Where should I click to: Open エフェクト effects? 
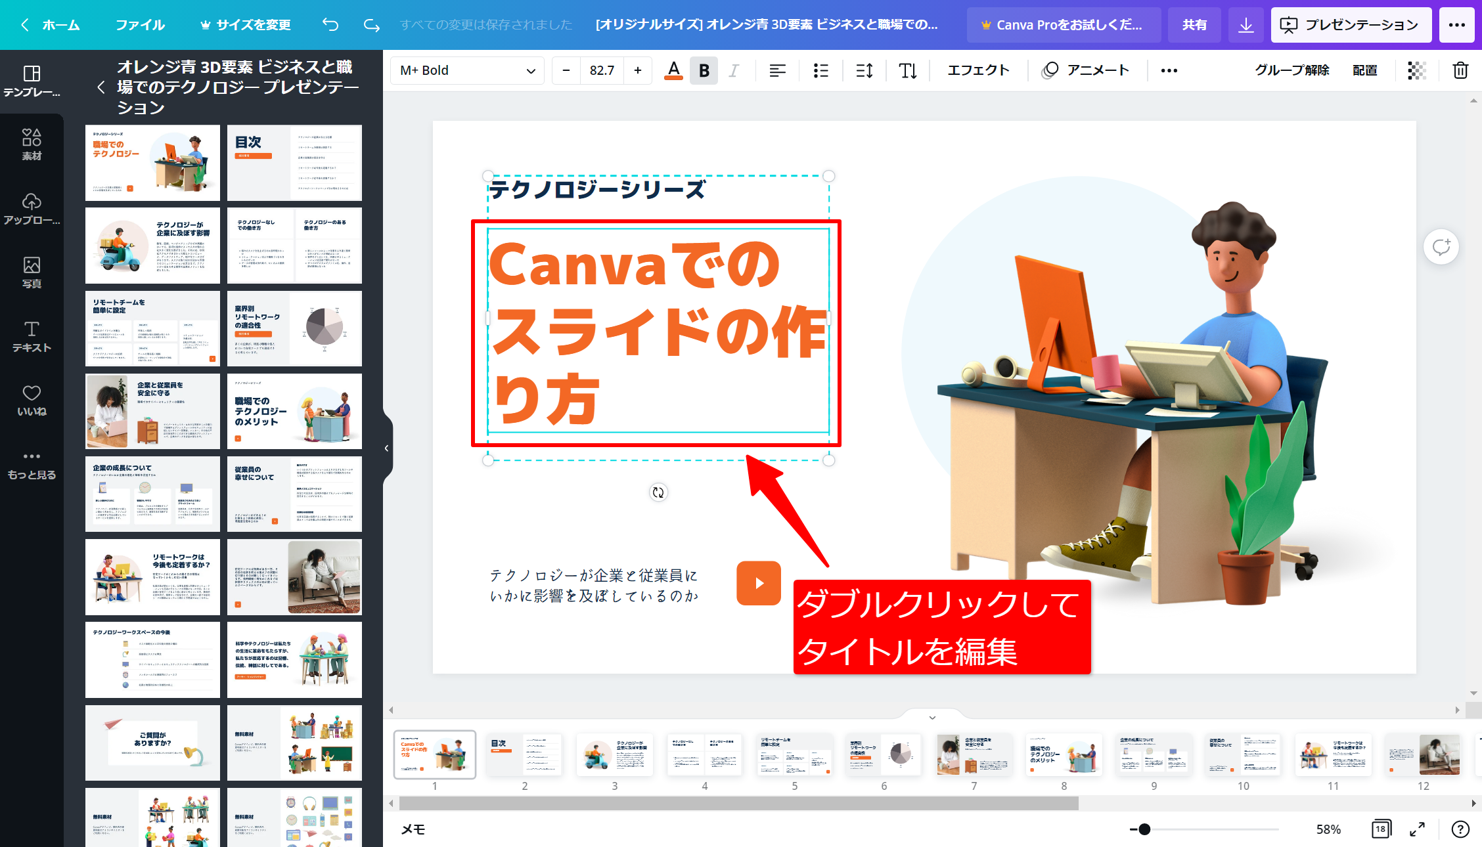click(978, 70)
